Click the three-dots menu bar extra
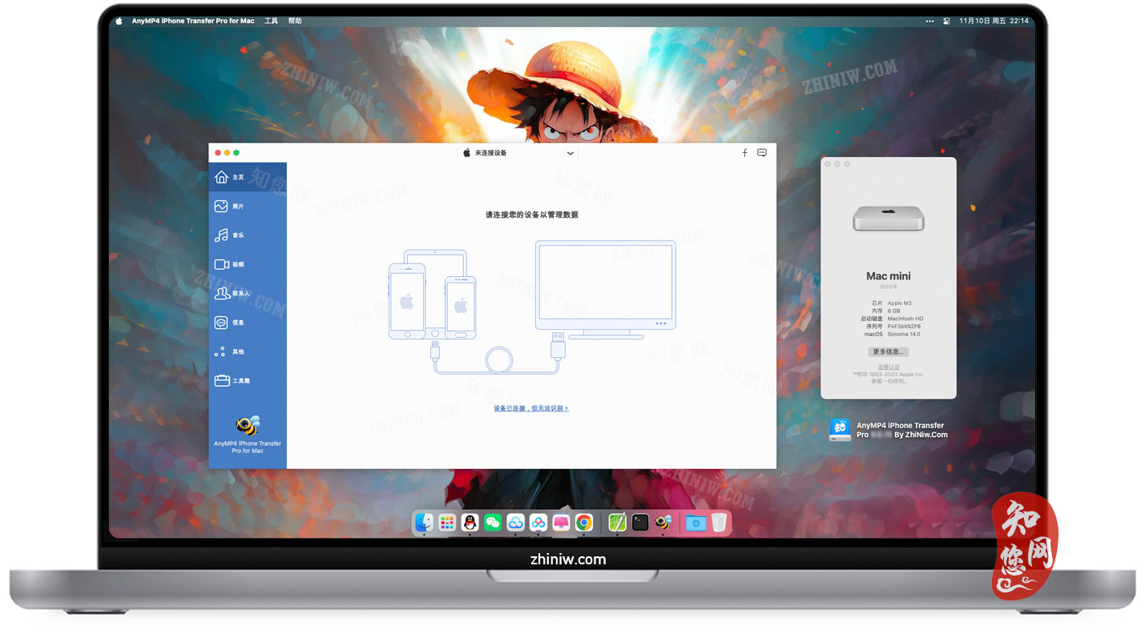Screen dimensions: 1145x638 click(929, 21)
